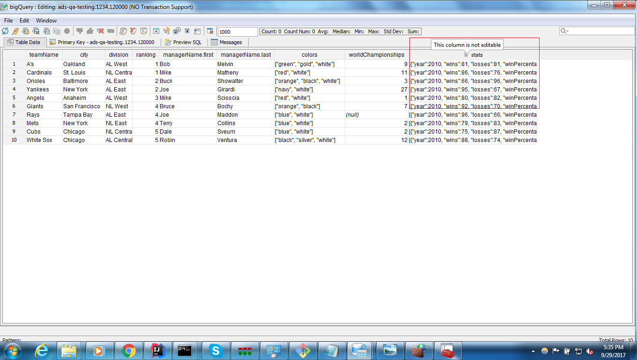This screenshot has height=360, width=637.
Task: Open the Command Prompt taskbar icon
Action: click(185, 350)
